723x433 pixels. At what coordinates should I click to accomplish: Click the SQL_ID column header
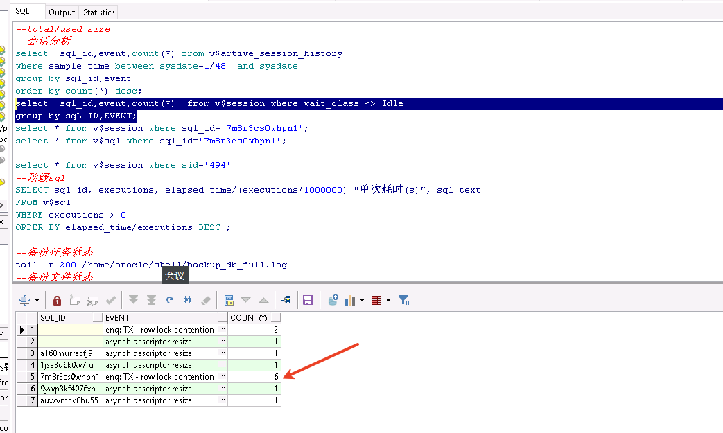coord(69,318)
